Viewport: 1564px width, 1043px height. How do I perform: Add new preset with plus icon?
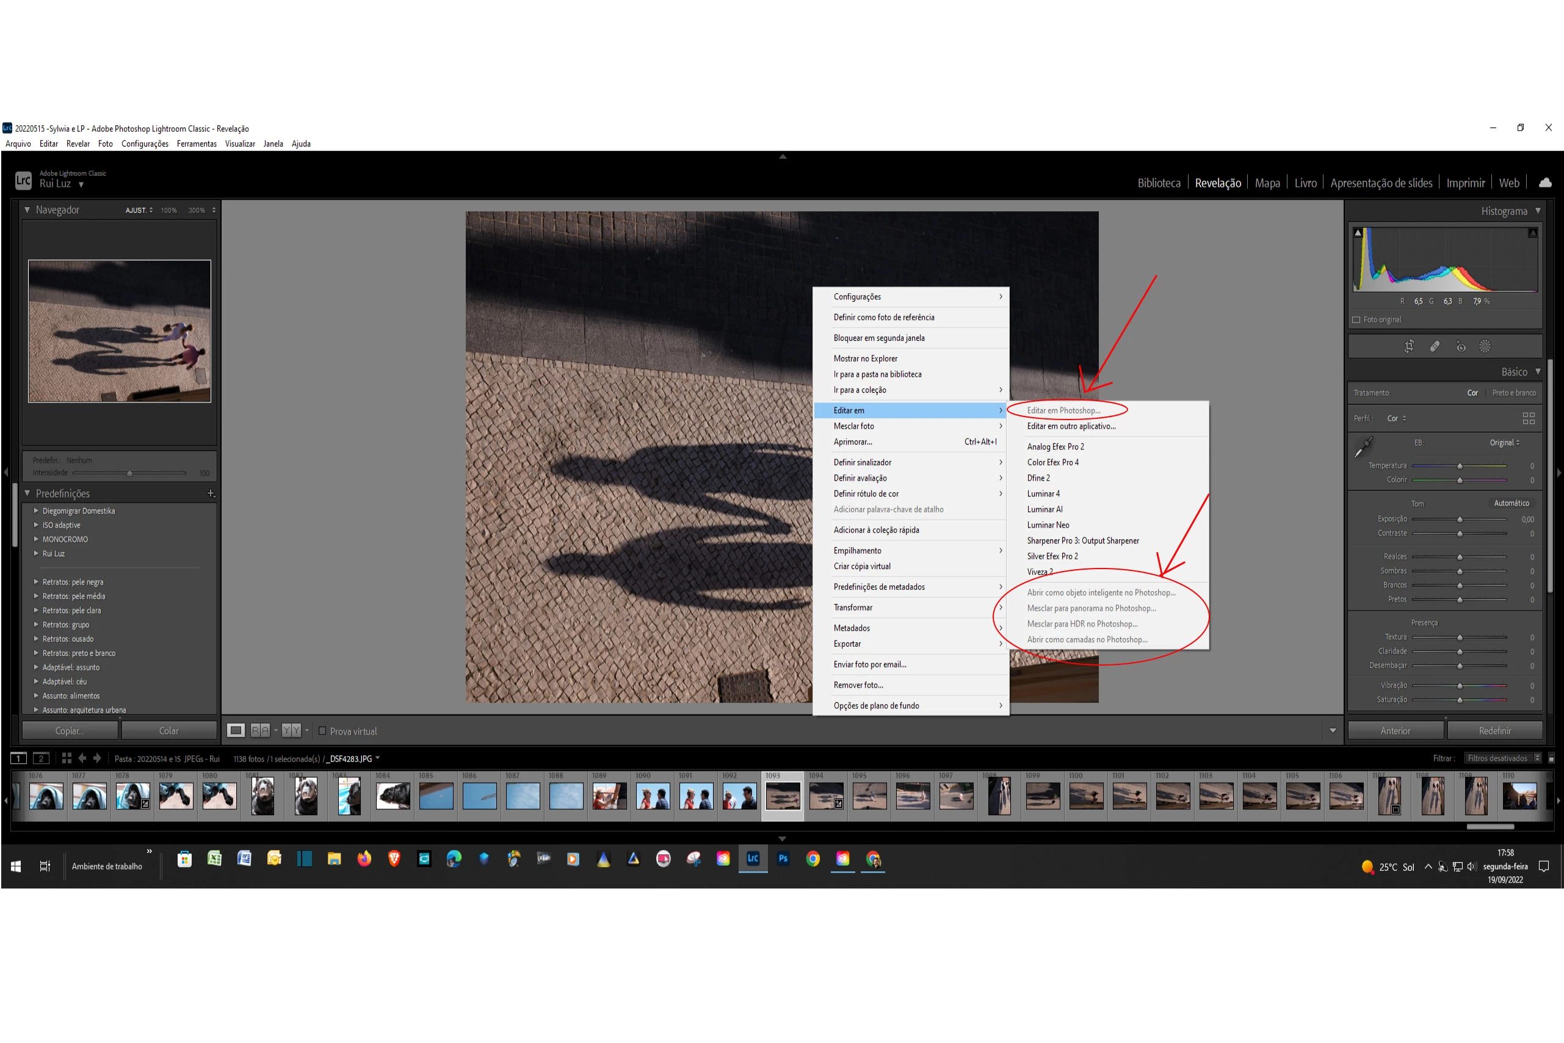(x=211, y=493)
